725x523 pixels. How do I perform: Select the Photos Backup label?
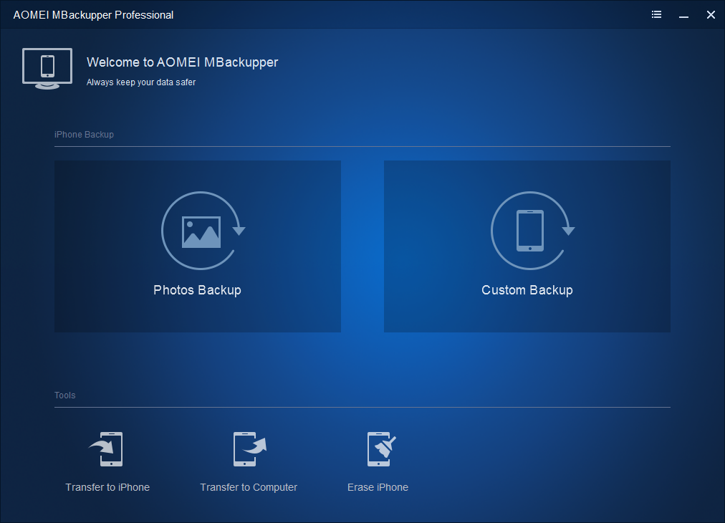[x=198, y=290]
